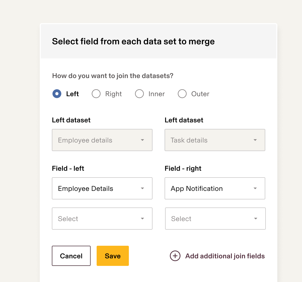Click the caret arrow of the Select box below App Notification
This screenshot has height=282, width=302.
256,219
